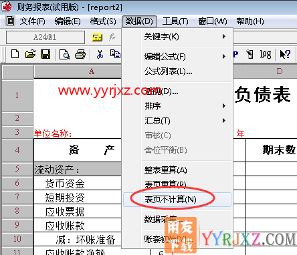Choose 透视(D)... from the menu
This screenshot has width=297, height=255.
(177, 91)
